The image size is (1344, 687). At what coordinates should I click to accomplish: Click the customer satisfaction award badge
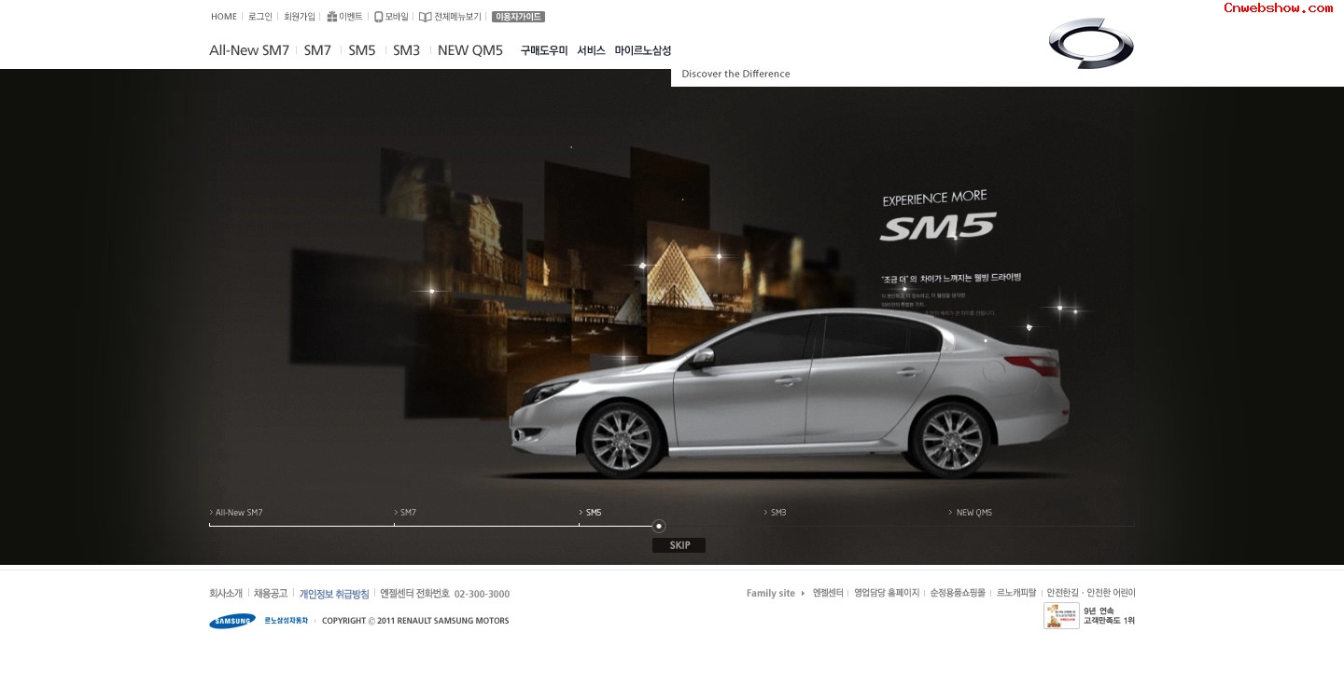pos(1061,616)
